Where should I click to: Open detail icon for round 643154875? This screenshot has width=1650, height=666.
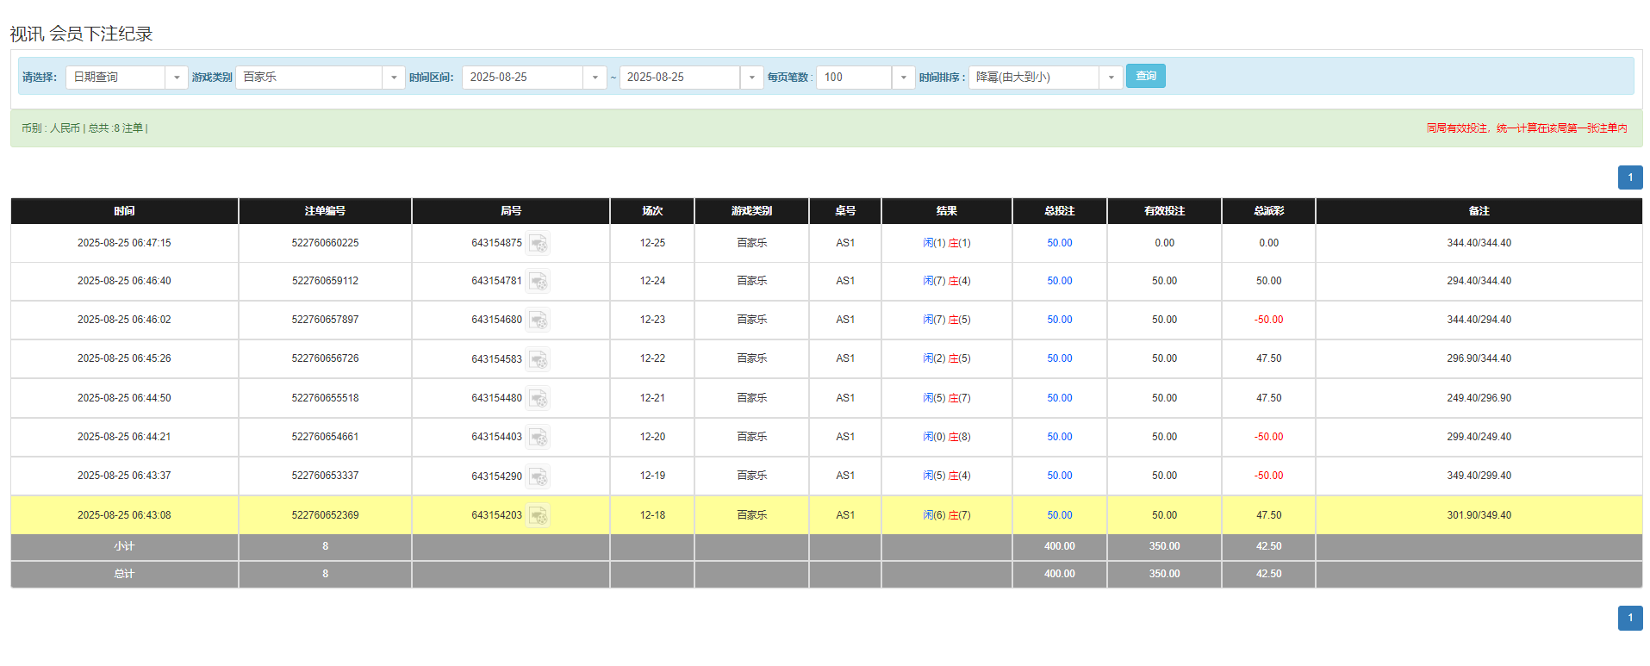pos(539,244)
